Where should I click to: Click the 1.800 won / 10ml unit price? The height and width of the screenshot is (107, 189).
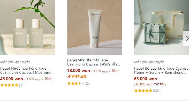[39, 79]
